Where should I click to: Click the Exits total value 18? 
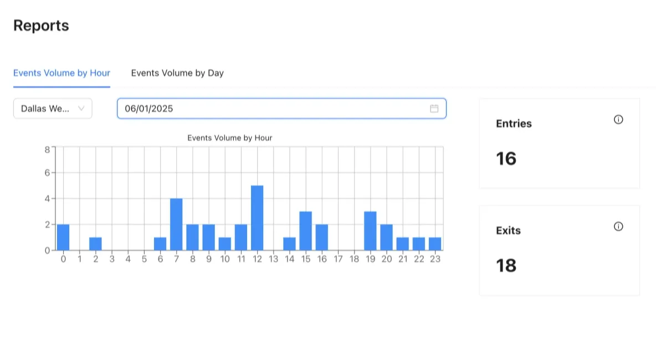click(x=506, y=265)
